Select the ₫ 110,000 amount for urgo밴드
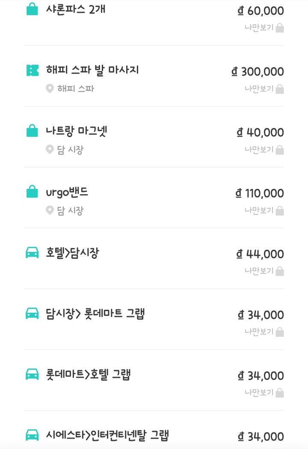Viewport: 308px width, 449px height. 260,193
